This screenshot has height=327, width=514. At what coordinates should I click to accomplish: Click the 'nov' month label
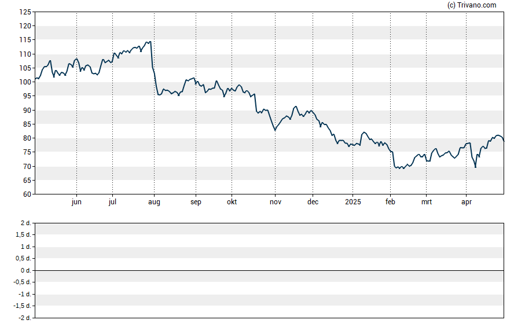pos(276,202)
